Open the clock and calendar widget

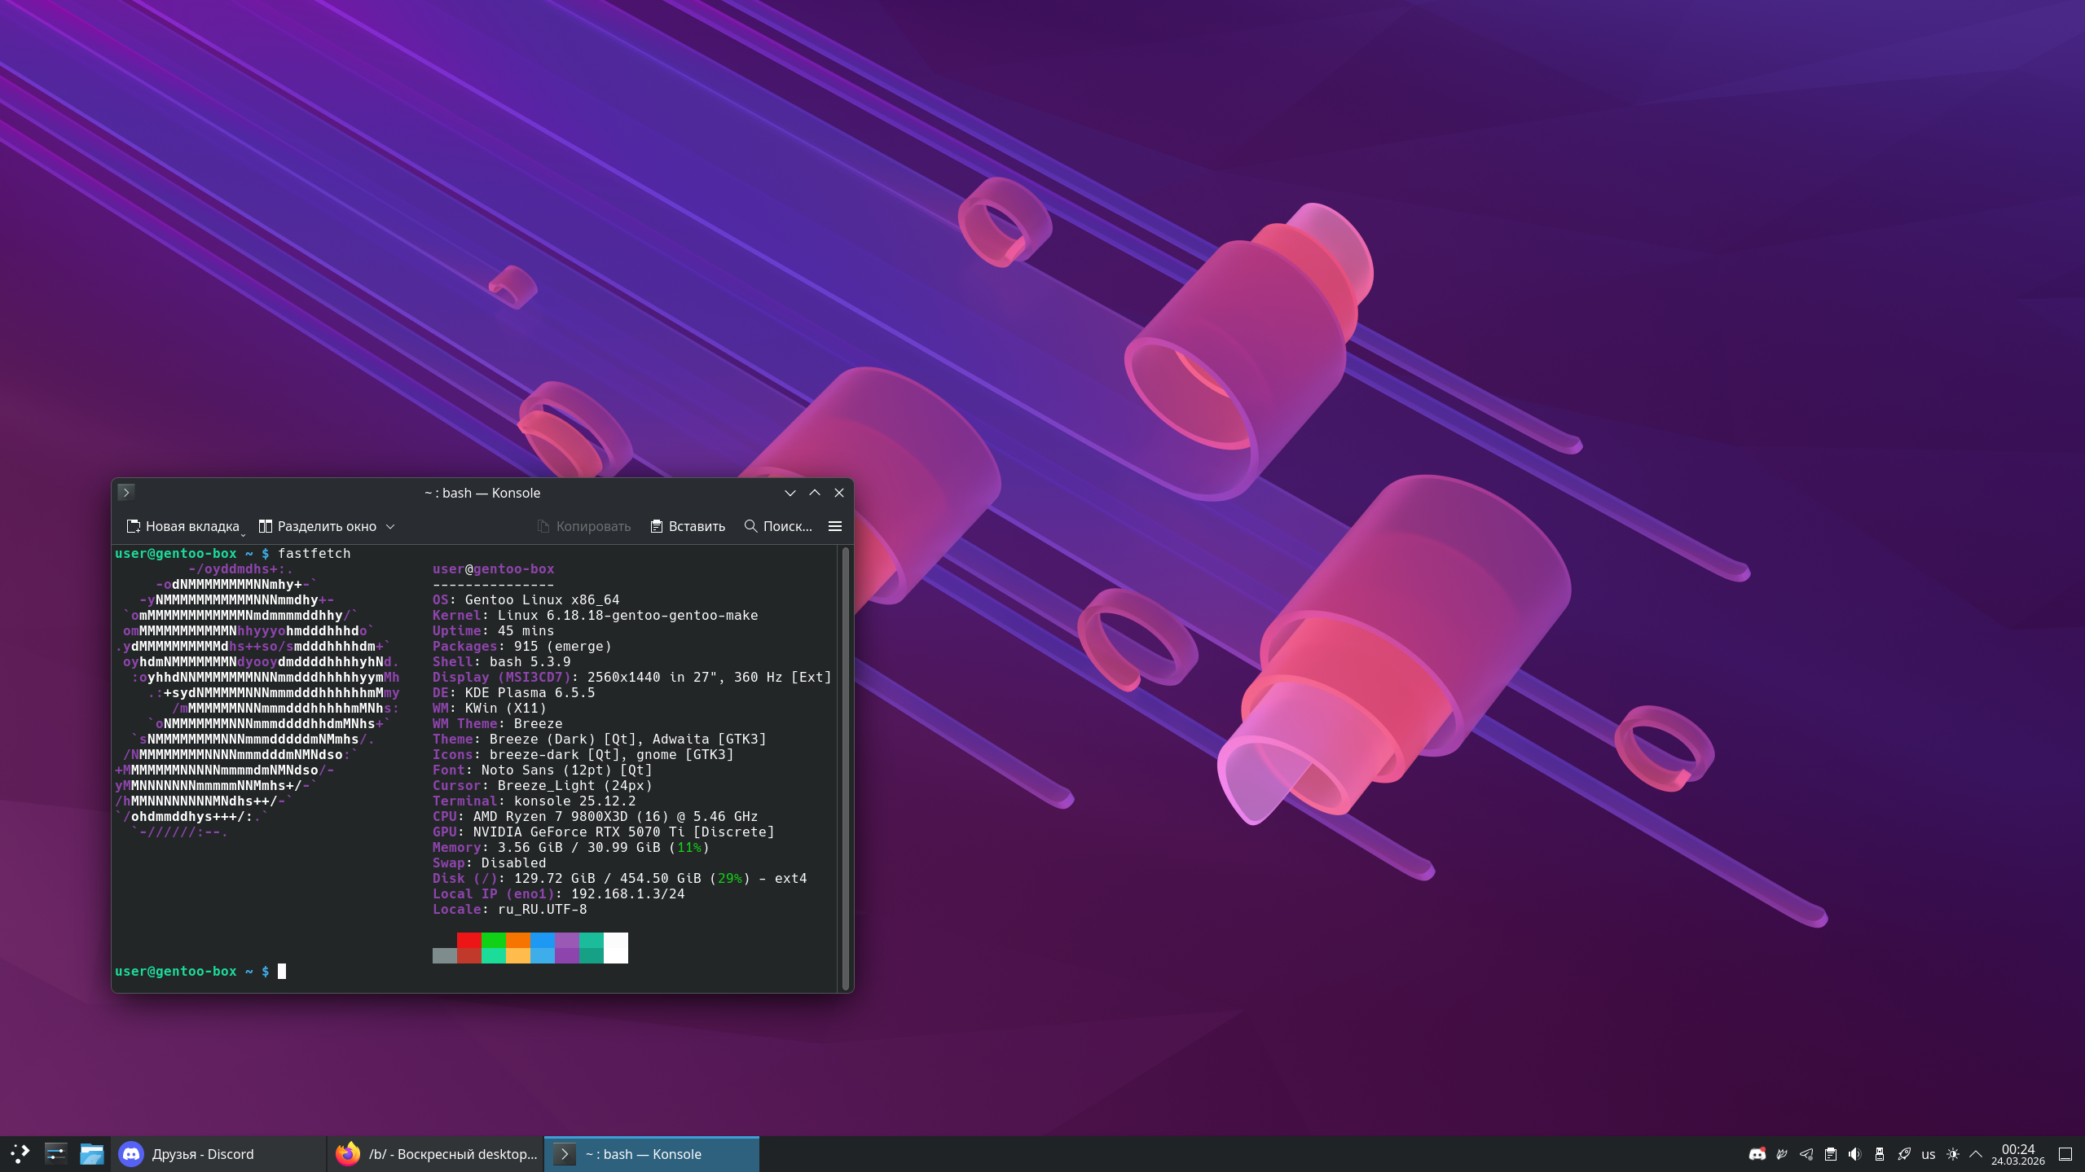pos(2017,1153)
